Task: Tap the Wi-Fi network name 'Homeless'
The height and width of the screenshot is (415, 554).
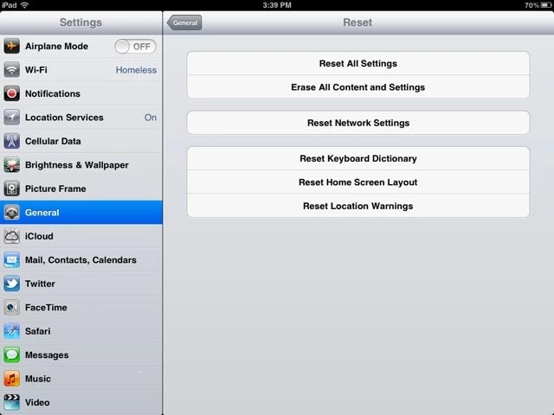Action: click(136, 70)
